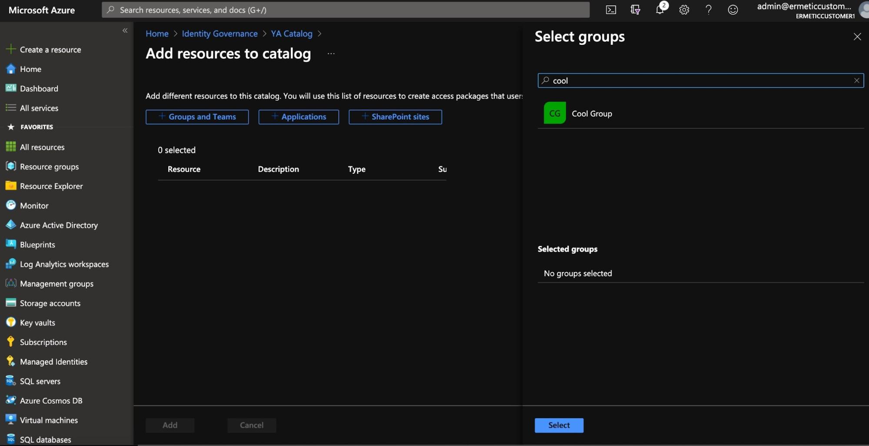Click the Home house icon in sidebar

point(11,69)
